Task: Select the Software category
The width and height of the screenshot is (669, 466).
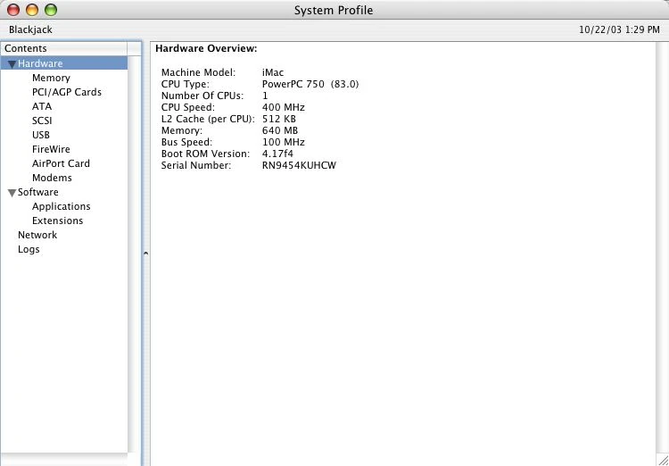Action: (x=38, y=192)
